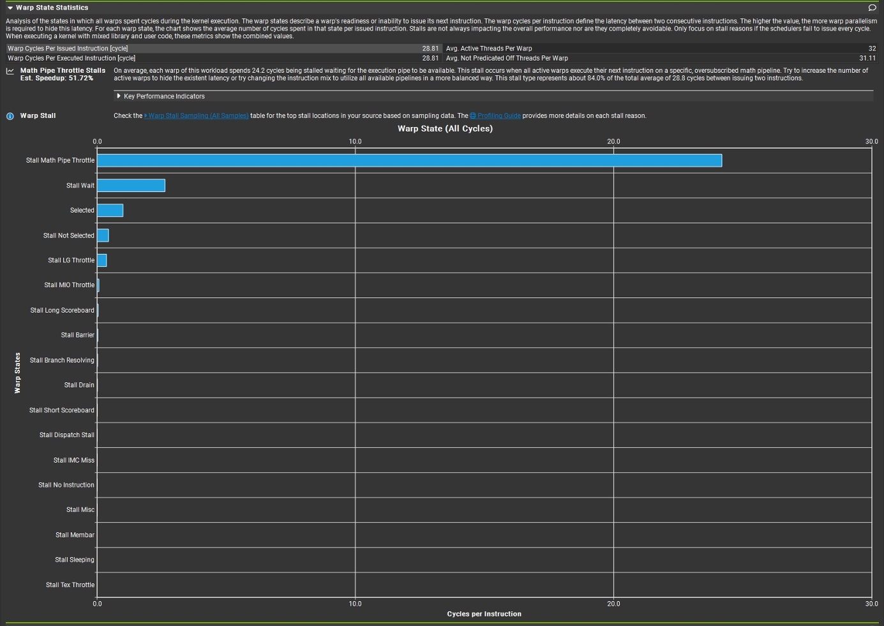
Task: Click the Stall Wait bar in chart
Action: (x=131, y=186)
